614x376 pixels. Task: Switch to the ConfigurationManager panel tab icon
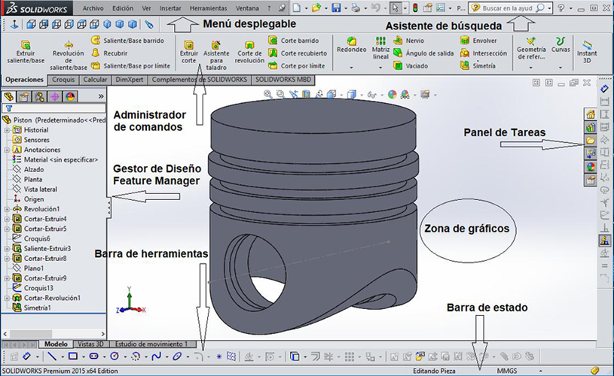pyautogui.click(x=38, y=96)
